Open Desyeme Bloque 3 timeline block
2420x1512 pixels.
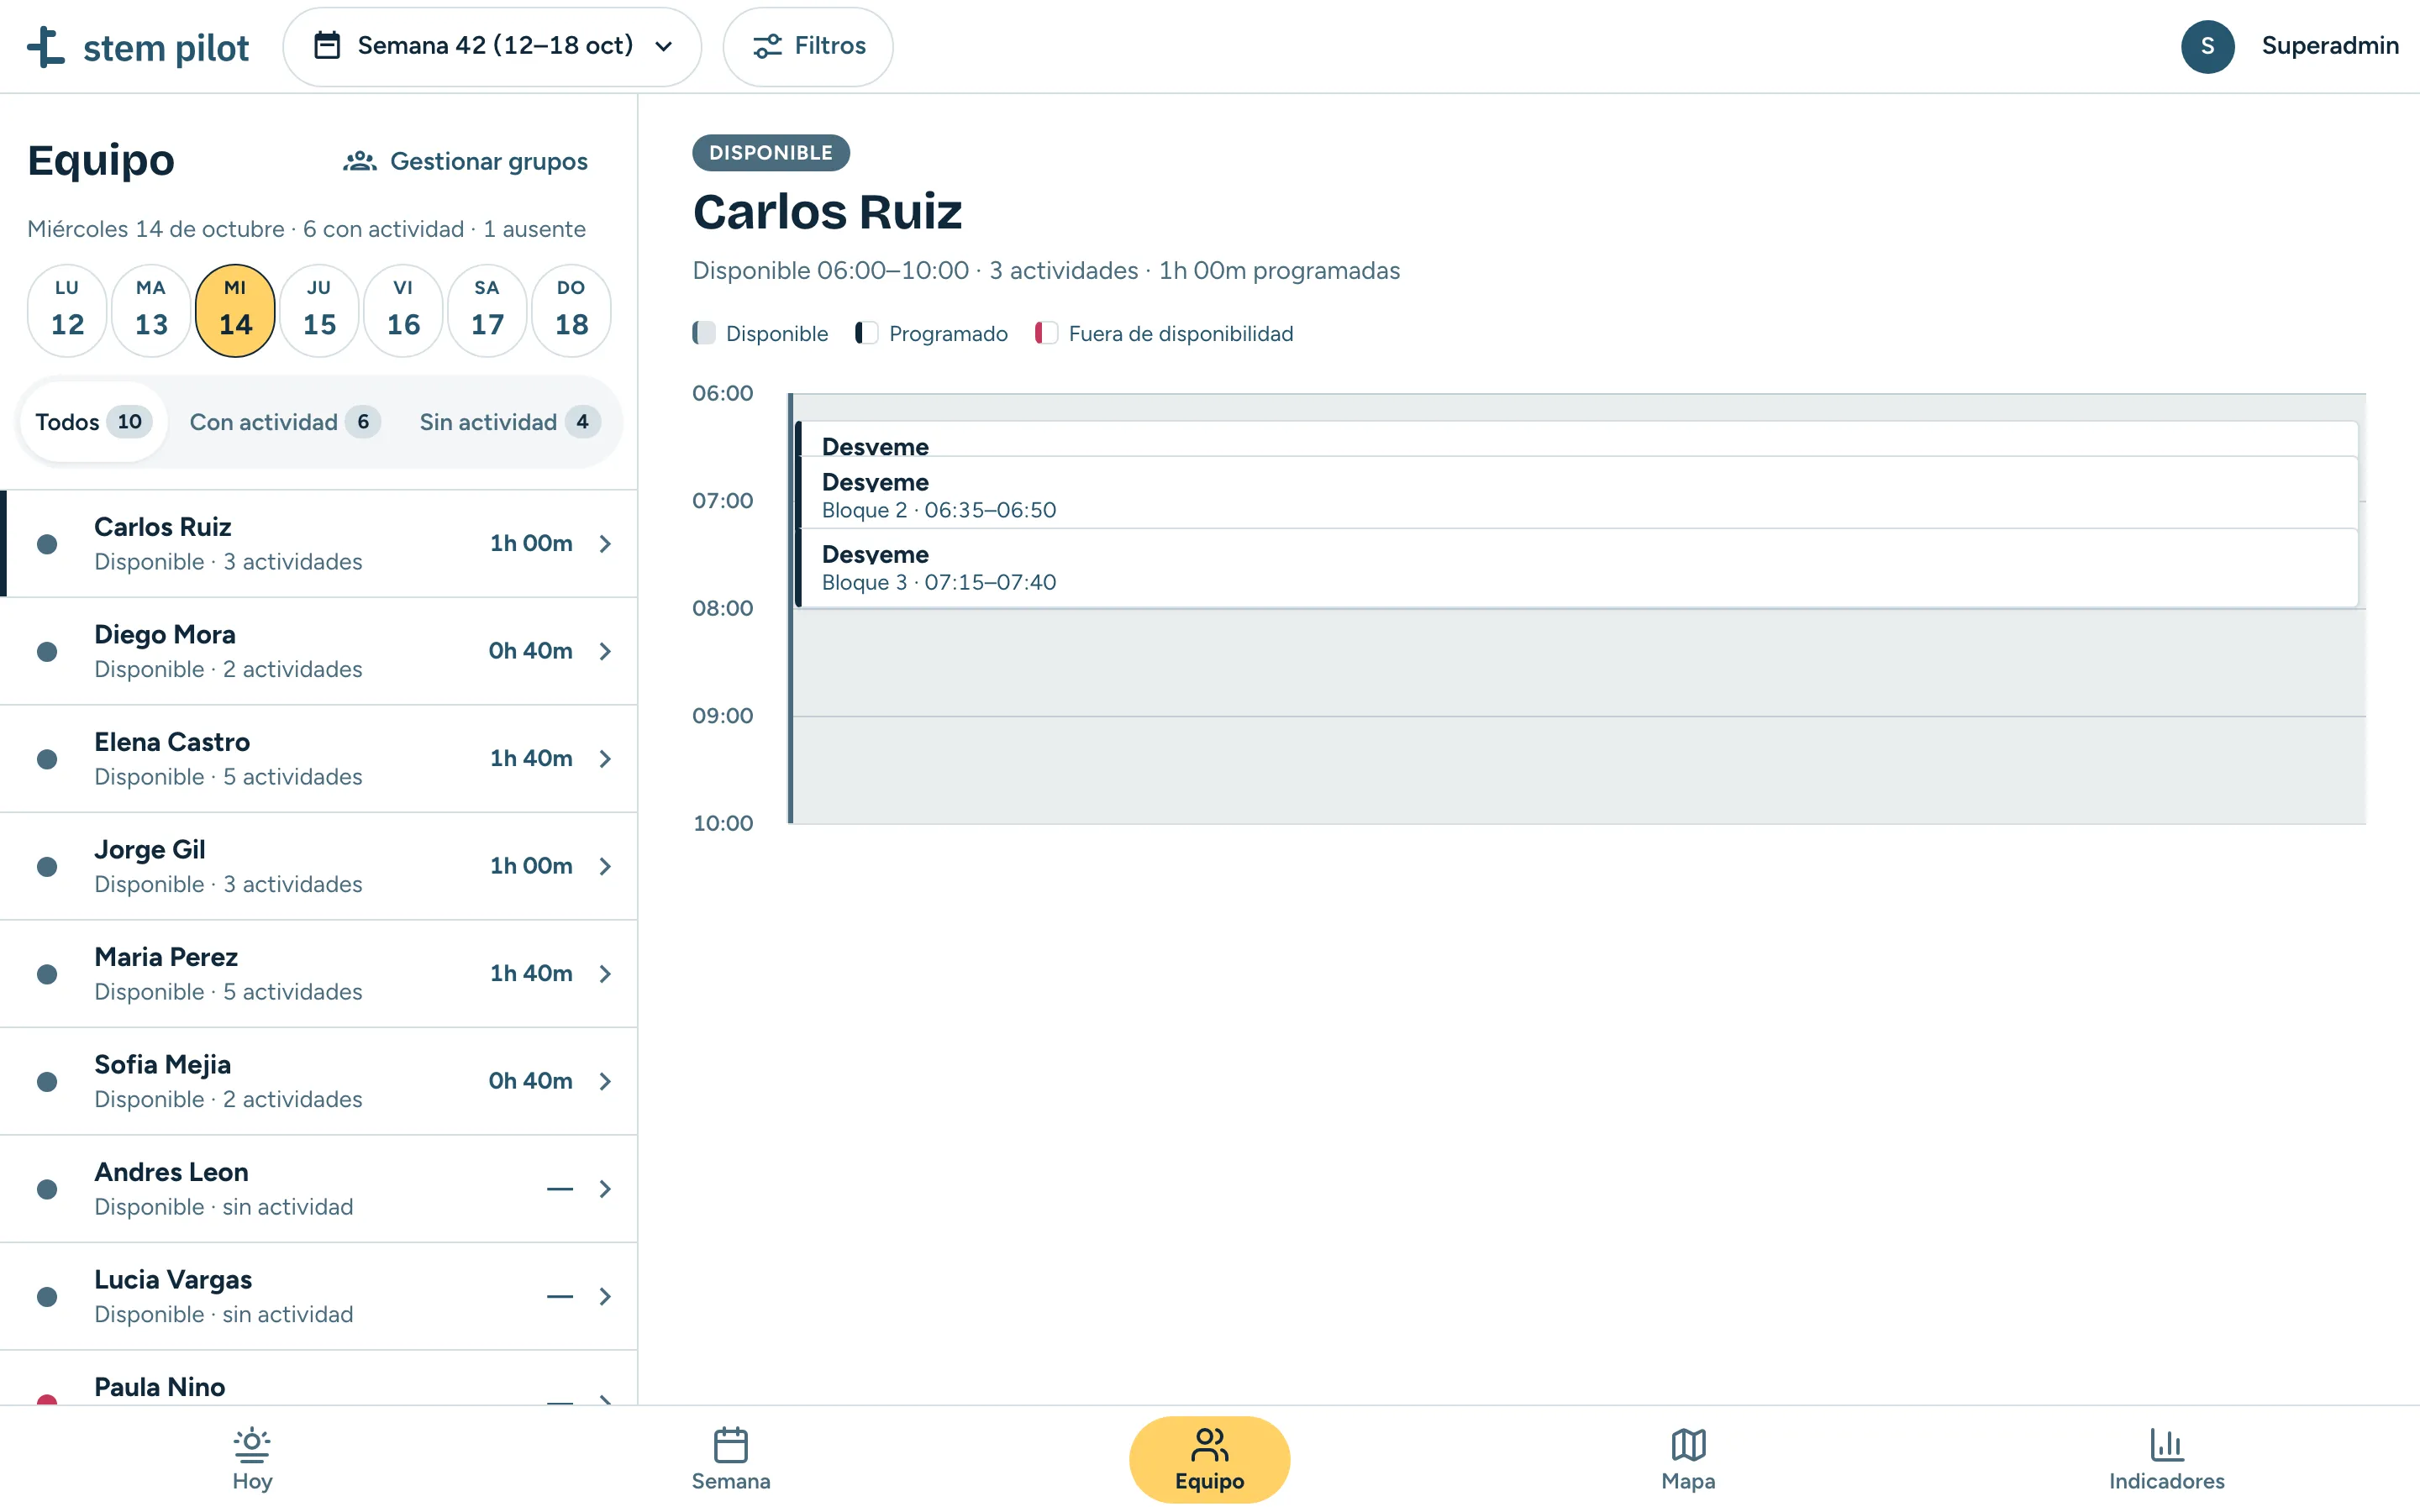(x=1577, y=567)
